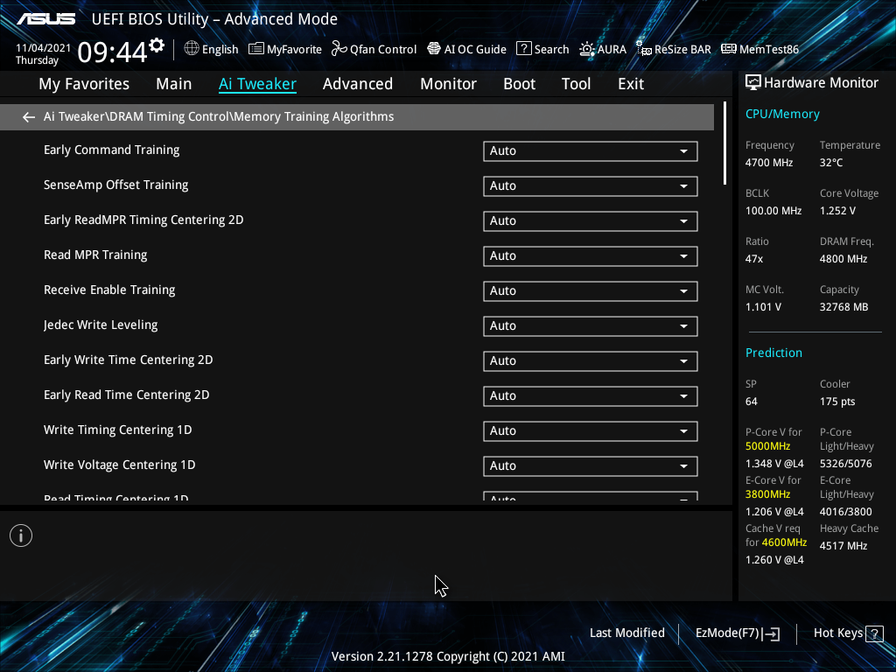Viewport: 896px width, 672px height.
Task: Select the Ai Tweaker tab
Action: [x=257, y=84]
